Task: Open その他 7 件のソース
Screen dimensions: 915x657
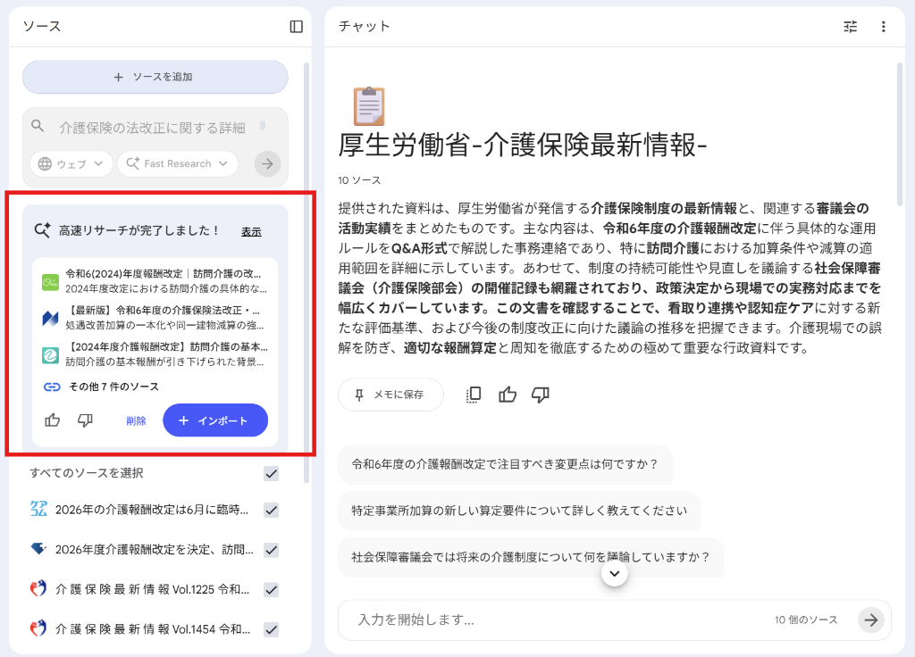Action: tap(113, 387)
